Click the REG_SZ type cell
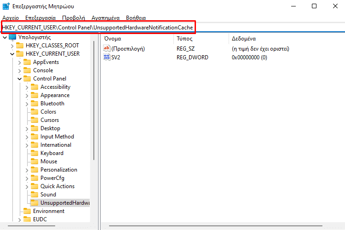The image size is (345, 230). tap(185, 49)
